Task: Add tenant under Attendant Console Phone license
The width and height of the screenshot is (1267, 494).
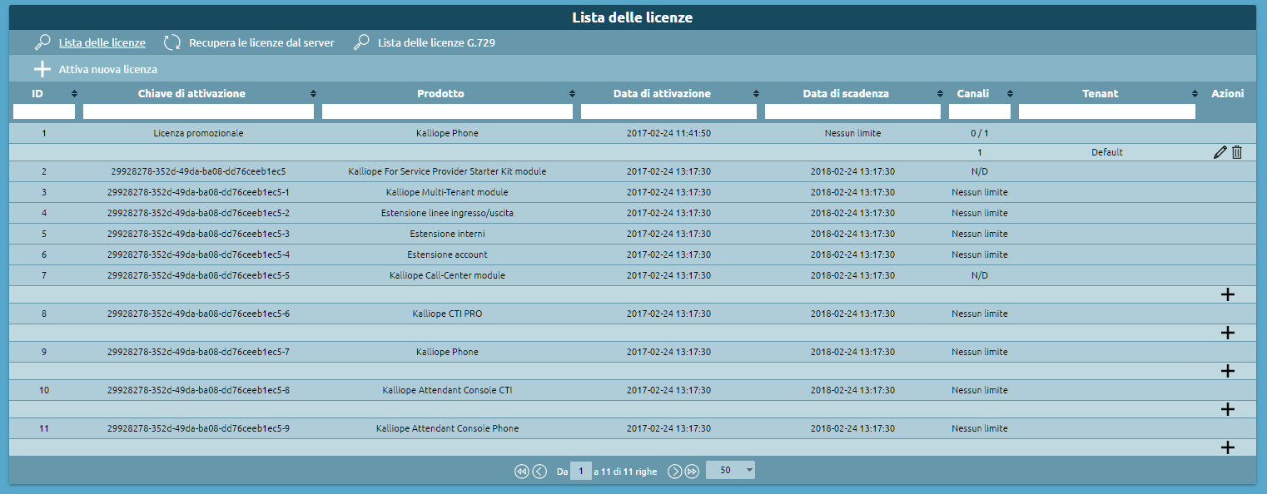Action: click(1227, 447)
